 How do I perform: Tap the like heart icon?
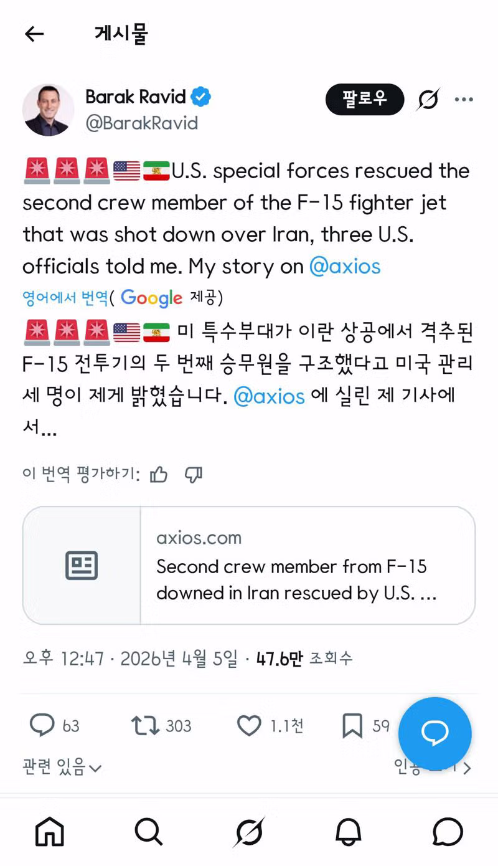(249, 725)
